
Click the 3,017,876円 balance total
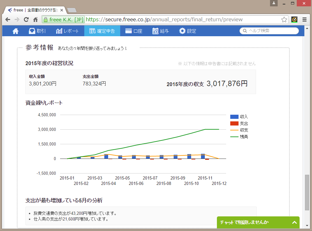[x=227, y=84]
